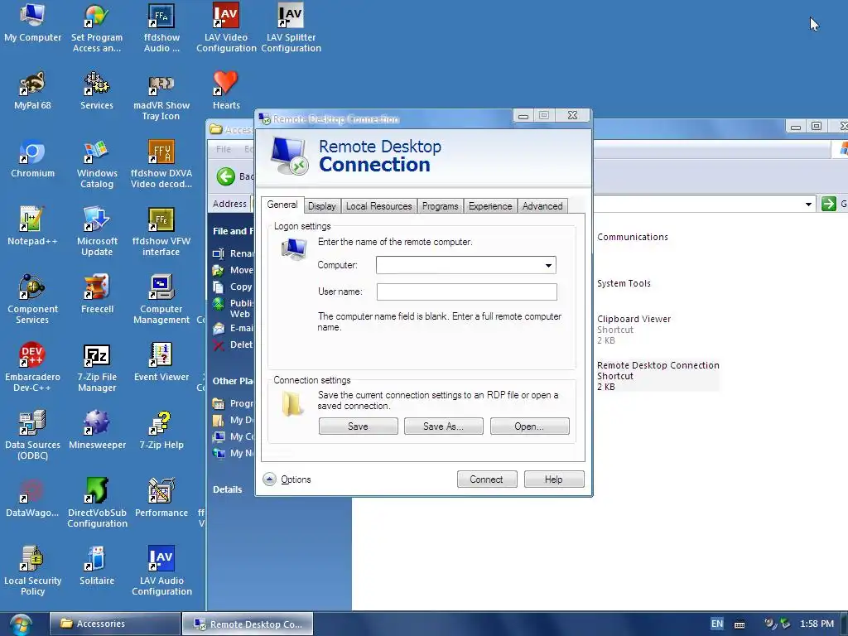Select ffdshow DXVA Video decoder icon
The image size is (848, 636).
pyautogui.click(x=161, y=165)
